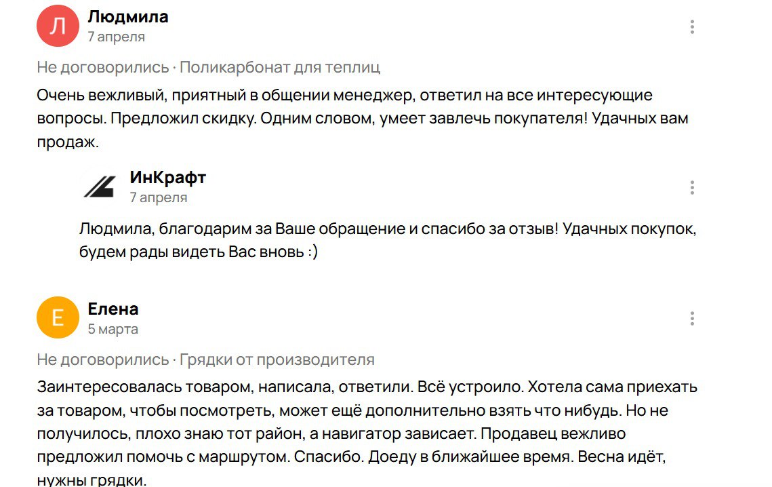
Task: Click the 7 апреля date under Людмила
Action: click(x=116, y=37)
